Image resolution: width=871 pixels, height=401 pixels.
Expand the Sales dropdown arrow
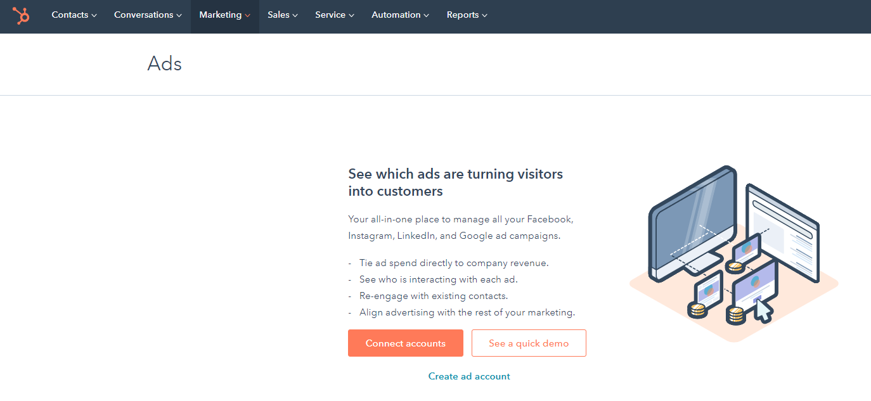295,15
